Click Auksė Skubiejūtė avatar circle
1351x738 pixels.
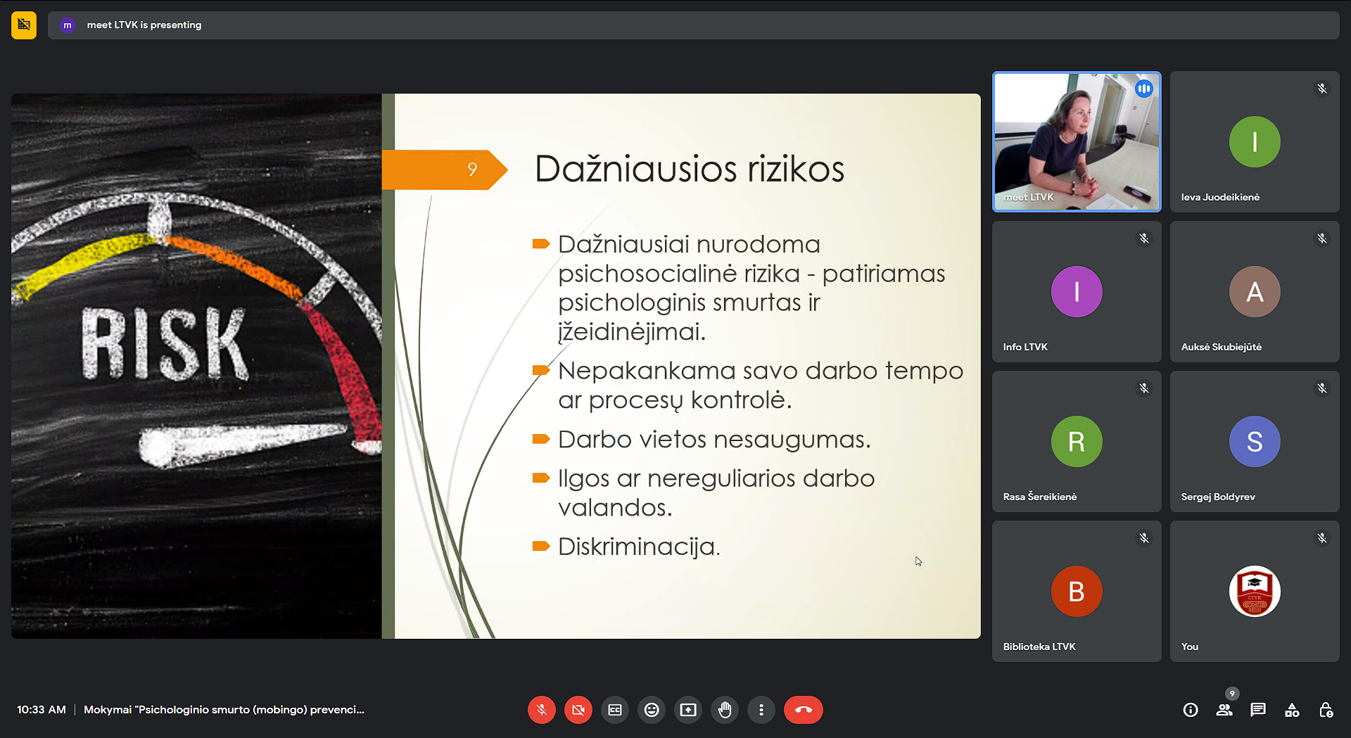[x=1255, y=291]
